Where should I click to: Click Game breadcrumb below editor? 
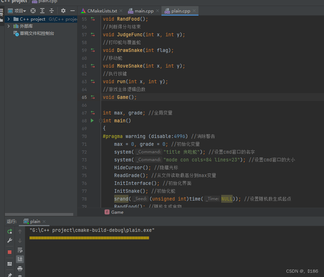(x=114, y=212)
